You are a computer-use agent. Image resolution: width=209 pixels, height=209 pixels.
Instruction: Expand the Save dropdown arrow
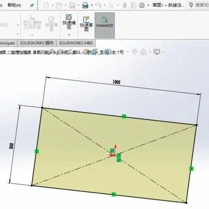(79, 5)
